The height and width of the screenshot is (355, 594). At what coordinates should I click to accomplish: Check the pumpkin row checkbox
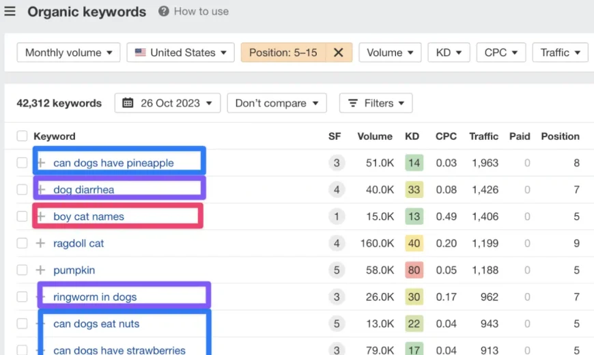pyautogui.click(x=22, y=270)
